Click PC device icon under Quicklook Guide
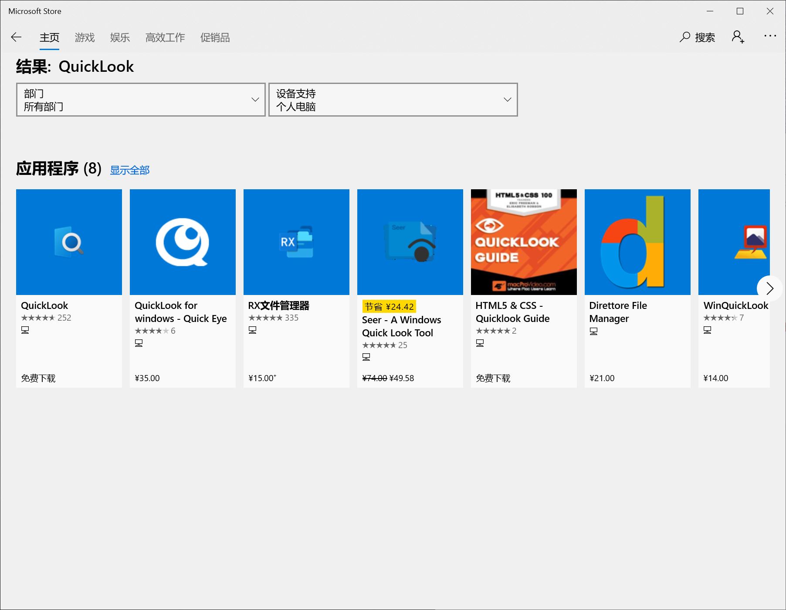 480,343
